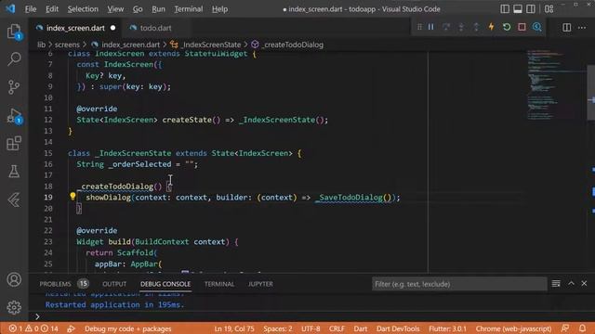Screen dimensions: 595x334
Task: Open the Run menu
Action: [x=158, y=8]
